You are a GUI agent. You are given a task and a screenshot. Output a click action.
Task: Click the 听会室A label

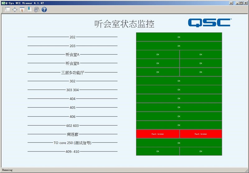click(x=73, y=55)
